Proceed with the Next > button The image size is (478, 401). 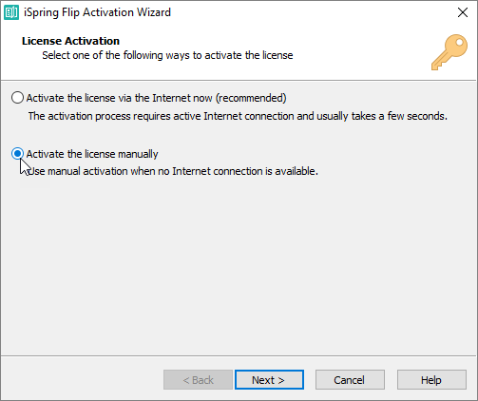pyautogui.click(x=269, y=380)
